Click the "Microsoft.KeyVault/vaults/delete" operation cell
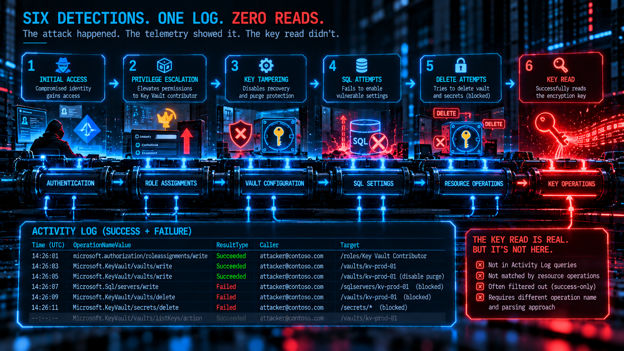 point(124,297)
